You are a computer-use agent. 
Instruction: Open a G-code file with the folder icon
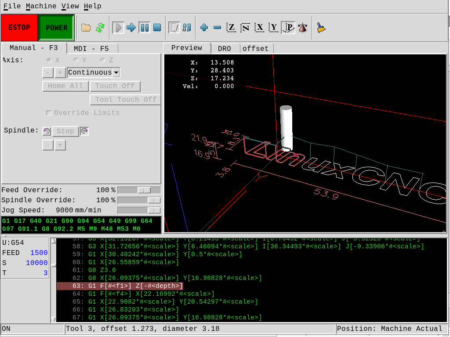tap(86, 28)
